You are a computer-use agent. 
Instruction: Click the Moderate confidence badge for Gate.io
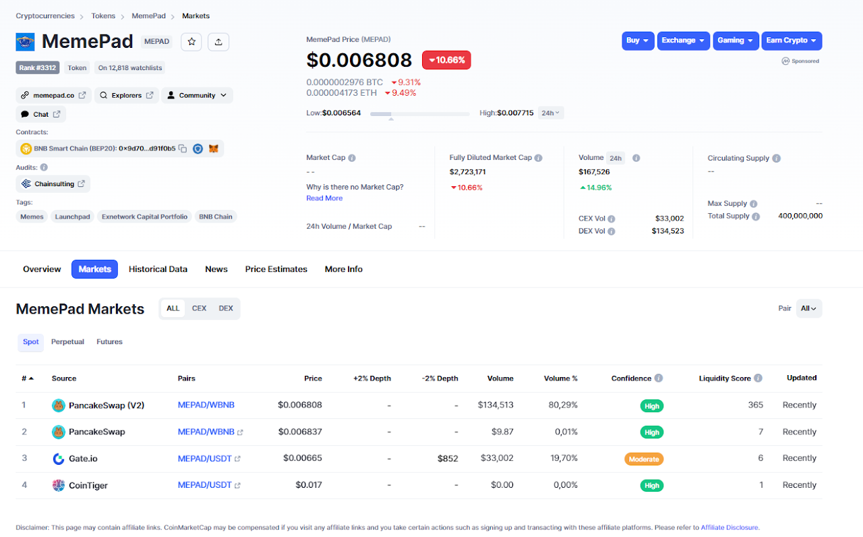click(x=644, y=459)
